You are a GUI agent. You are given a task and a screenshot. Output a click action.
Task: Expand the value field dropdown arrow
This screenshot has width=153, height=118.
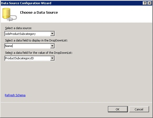tap(52, 58)
